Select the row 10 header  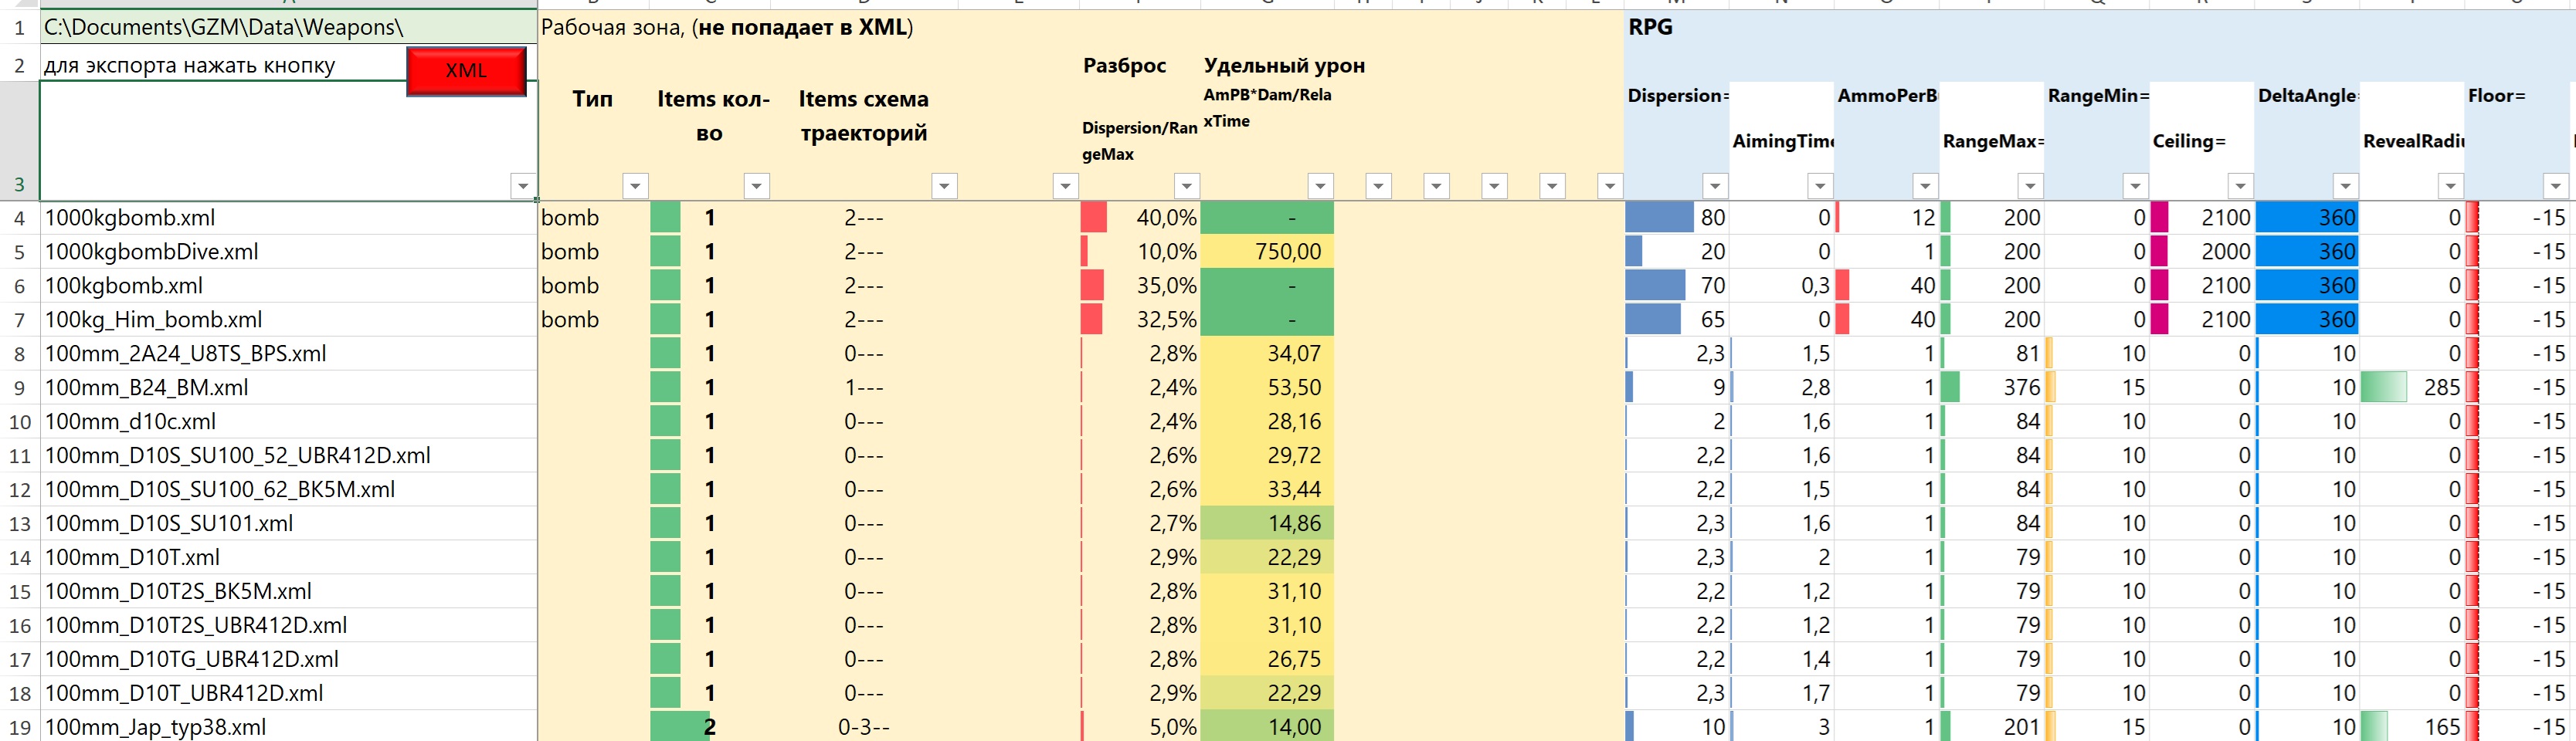19,421
